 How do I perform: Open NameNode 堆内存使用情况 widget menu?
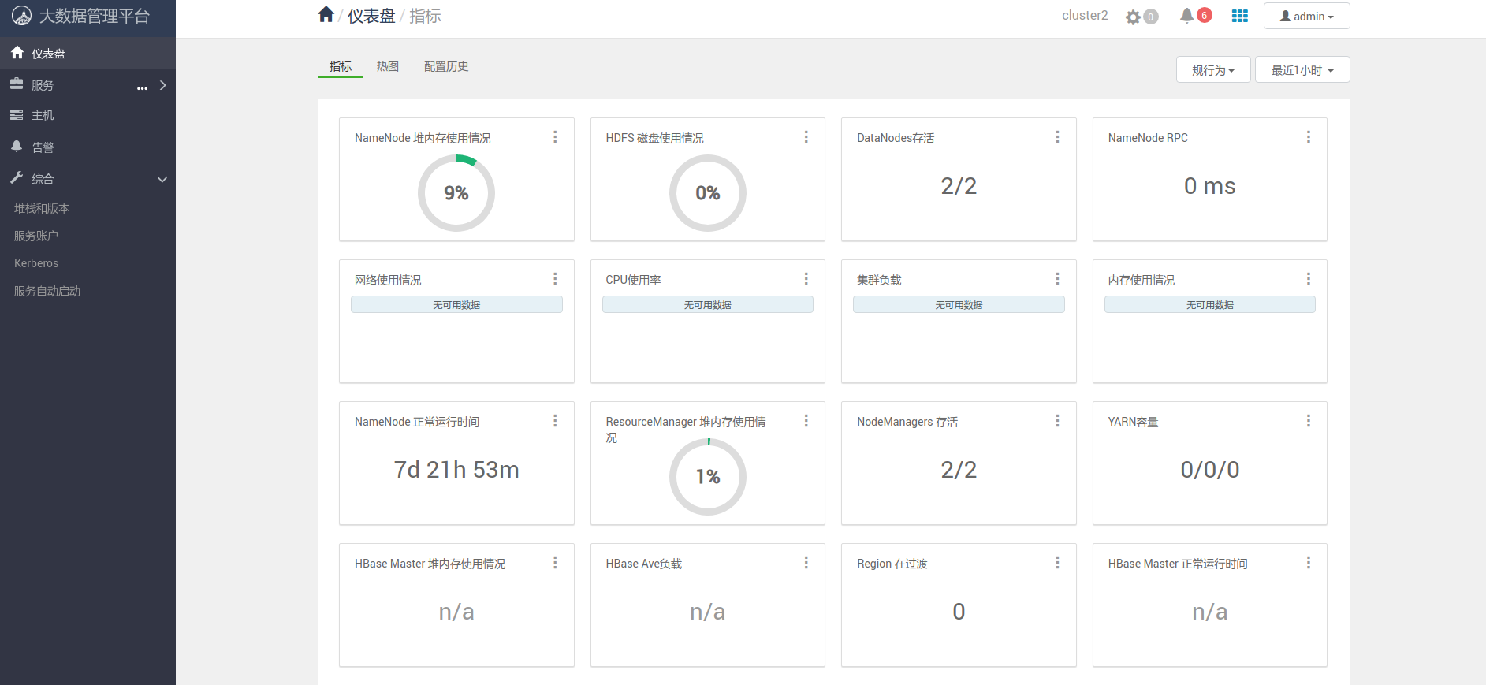click(555, 137)
